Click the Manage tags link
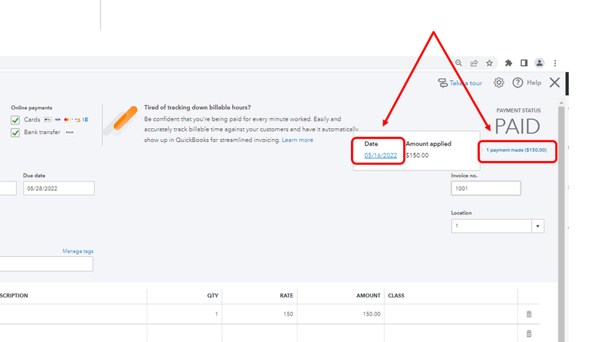 click(78, 251)
